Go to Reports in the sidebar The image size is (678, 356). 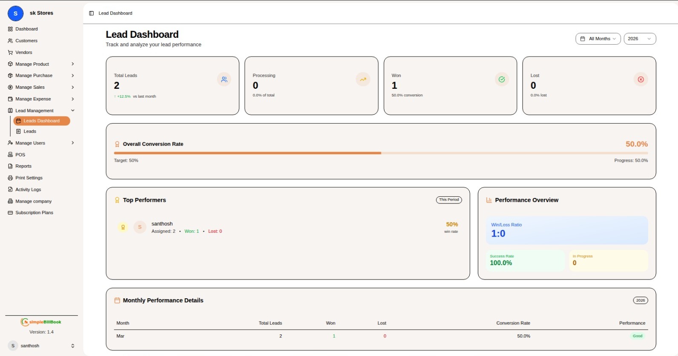click(x=23, y=166)
